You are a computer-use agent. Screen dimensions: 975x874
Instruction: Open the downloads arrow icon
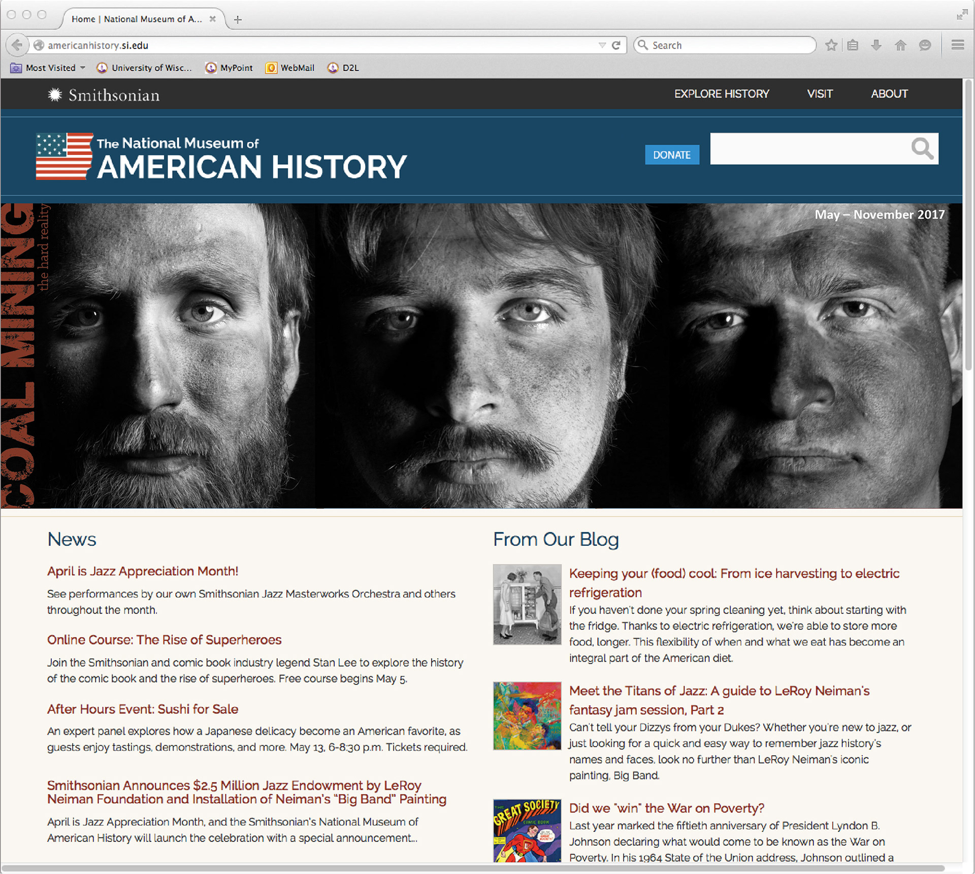[876, 45]
